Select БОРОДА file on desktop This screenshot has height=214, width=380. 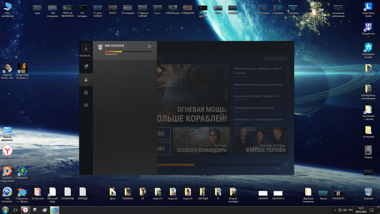pos(83,194)
